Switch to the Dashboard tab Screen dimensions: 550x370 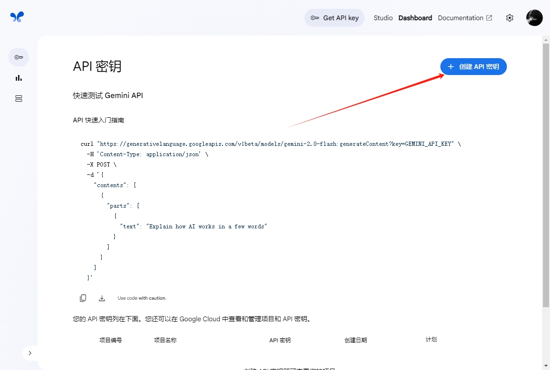[415, 18]
